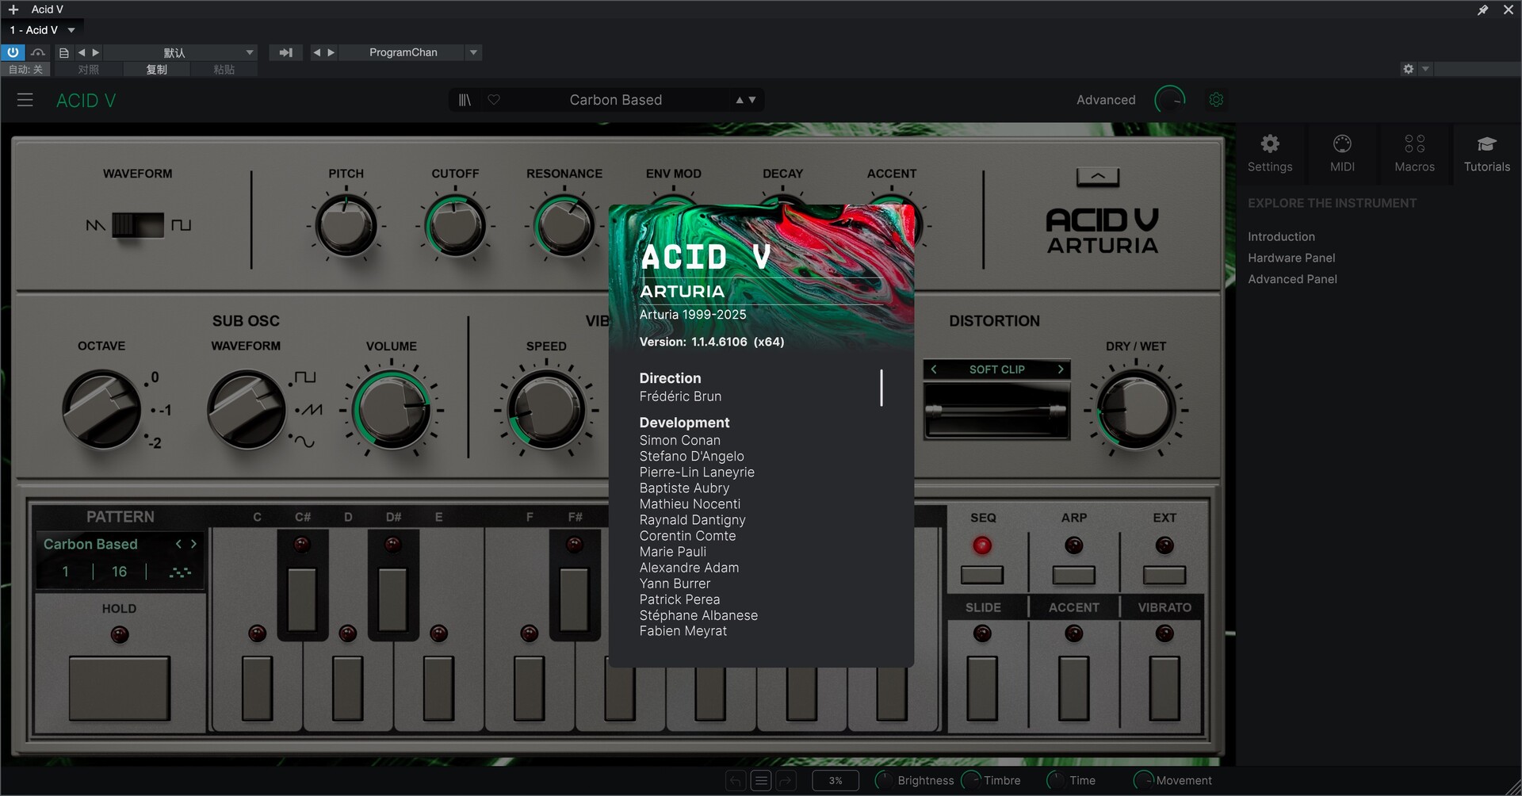Click the 自动: 关 automation button
Image resolution: width=1522 pixels, height=796 pixels.
coord(25,69)
